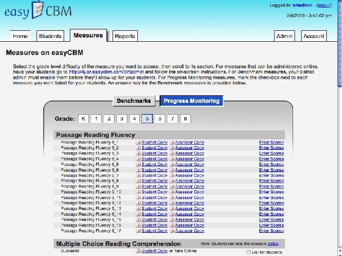Select grade 3 button
This screenshot has height=256, width=342.
tap(122, 119)
